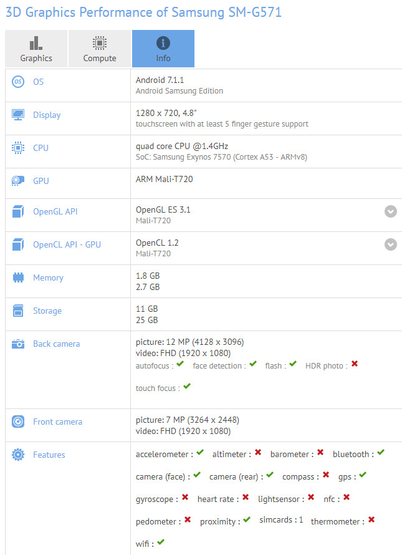The height and width of the screenshot is (555, 402).
Task: Click the Front camera icon
Action: click(18, 422)
